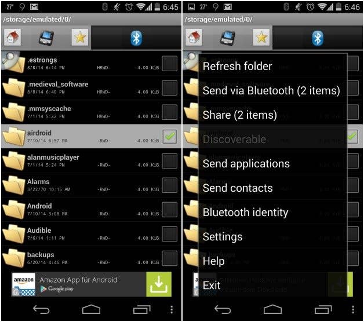This screenshot has height=322, width=364.
Task: Open favorites star icon in left screen
Action: 80,37
